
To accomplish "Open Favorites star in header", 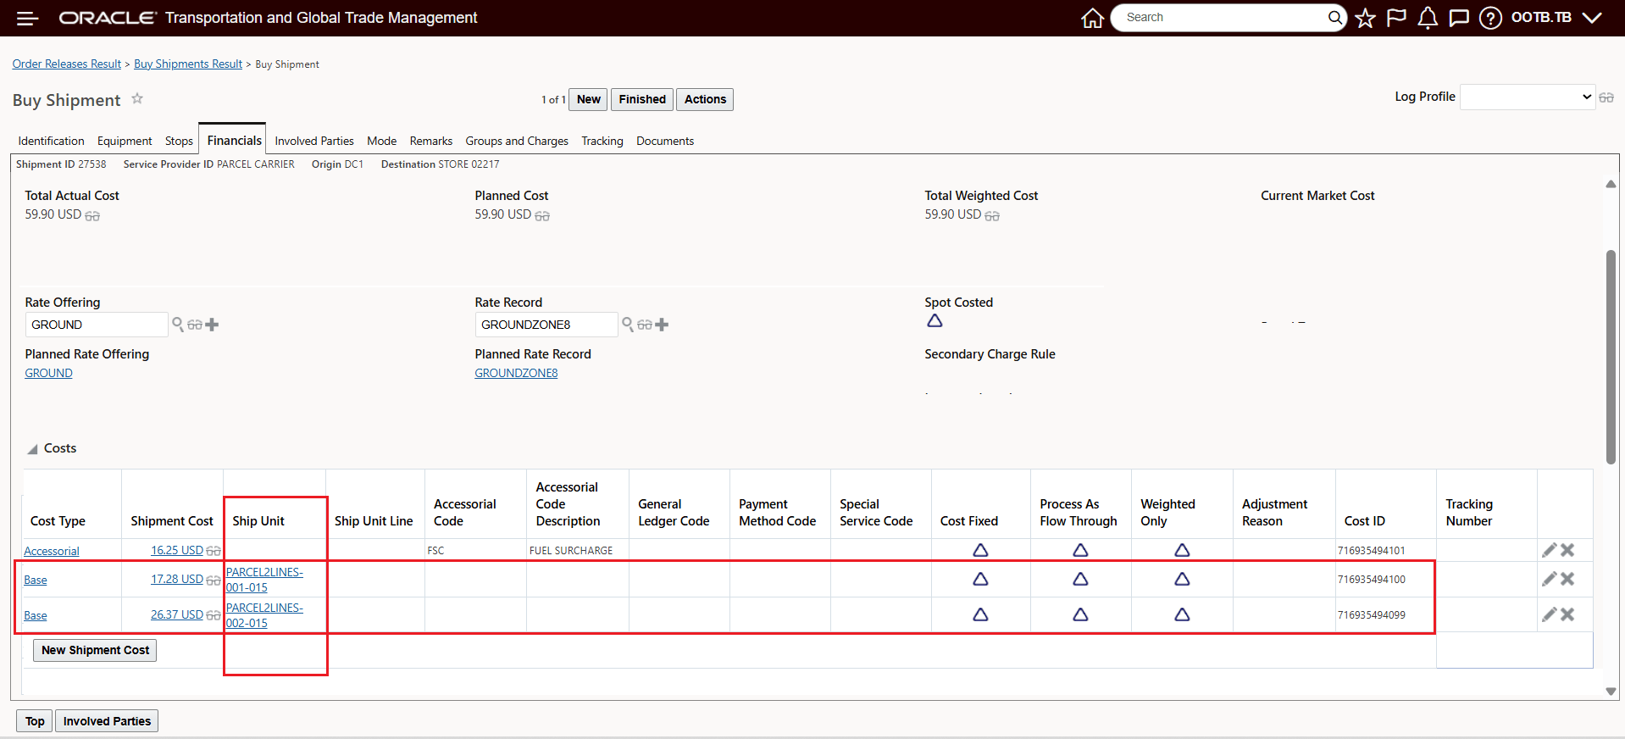I will coord(1365,18).
